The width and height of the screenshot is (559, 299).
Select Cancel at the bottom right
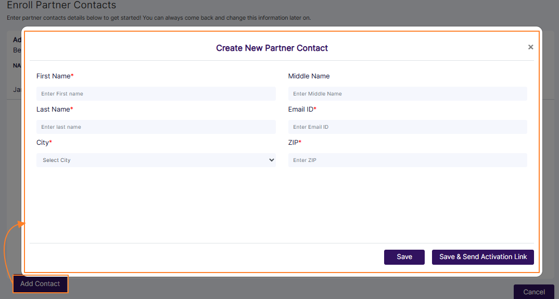coord(534,292)
